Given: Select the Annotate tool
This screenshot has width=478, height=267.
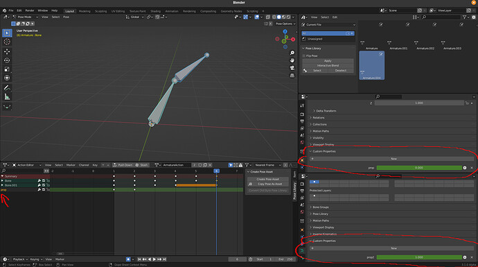Looking at the screenshot, I should pyautogui.click(x=7, y=88).
